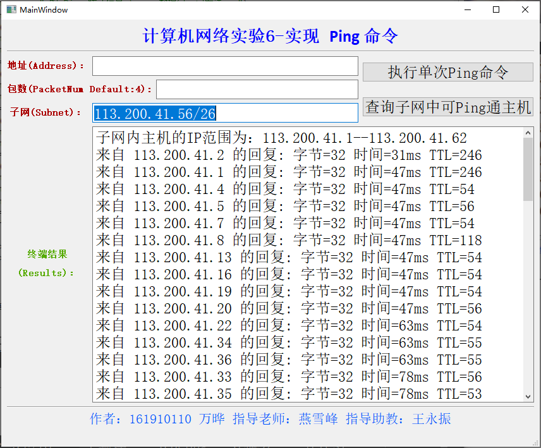Click the 查询子网中可Ping通主机 button

click(448, 107)
